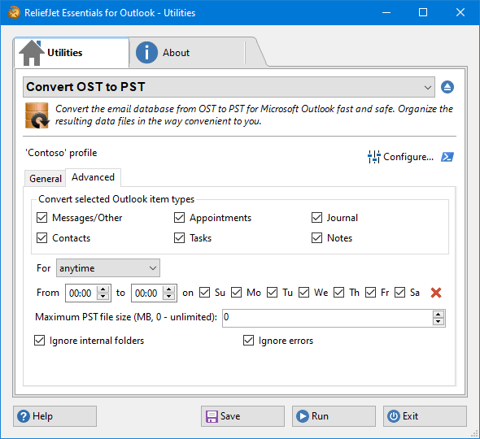Screen dimensions: 480x439
Task: Click the red X to clear time filter
Action: pyautogui.click(x=436, y=293)
